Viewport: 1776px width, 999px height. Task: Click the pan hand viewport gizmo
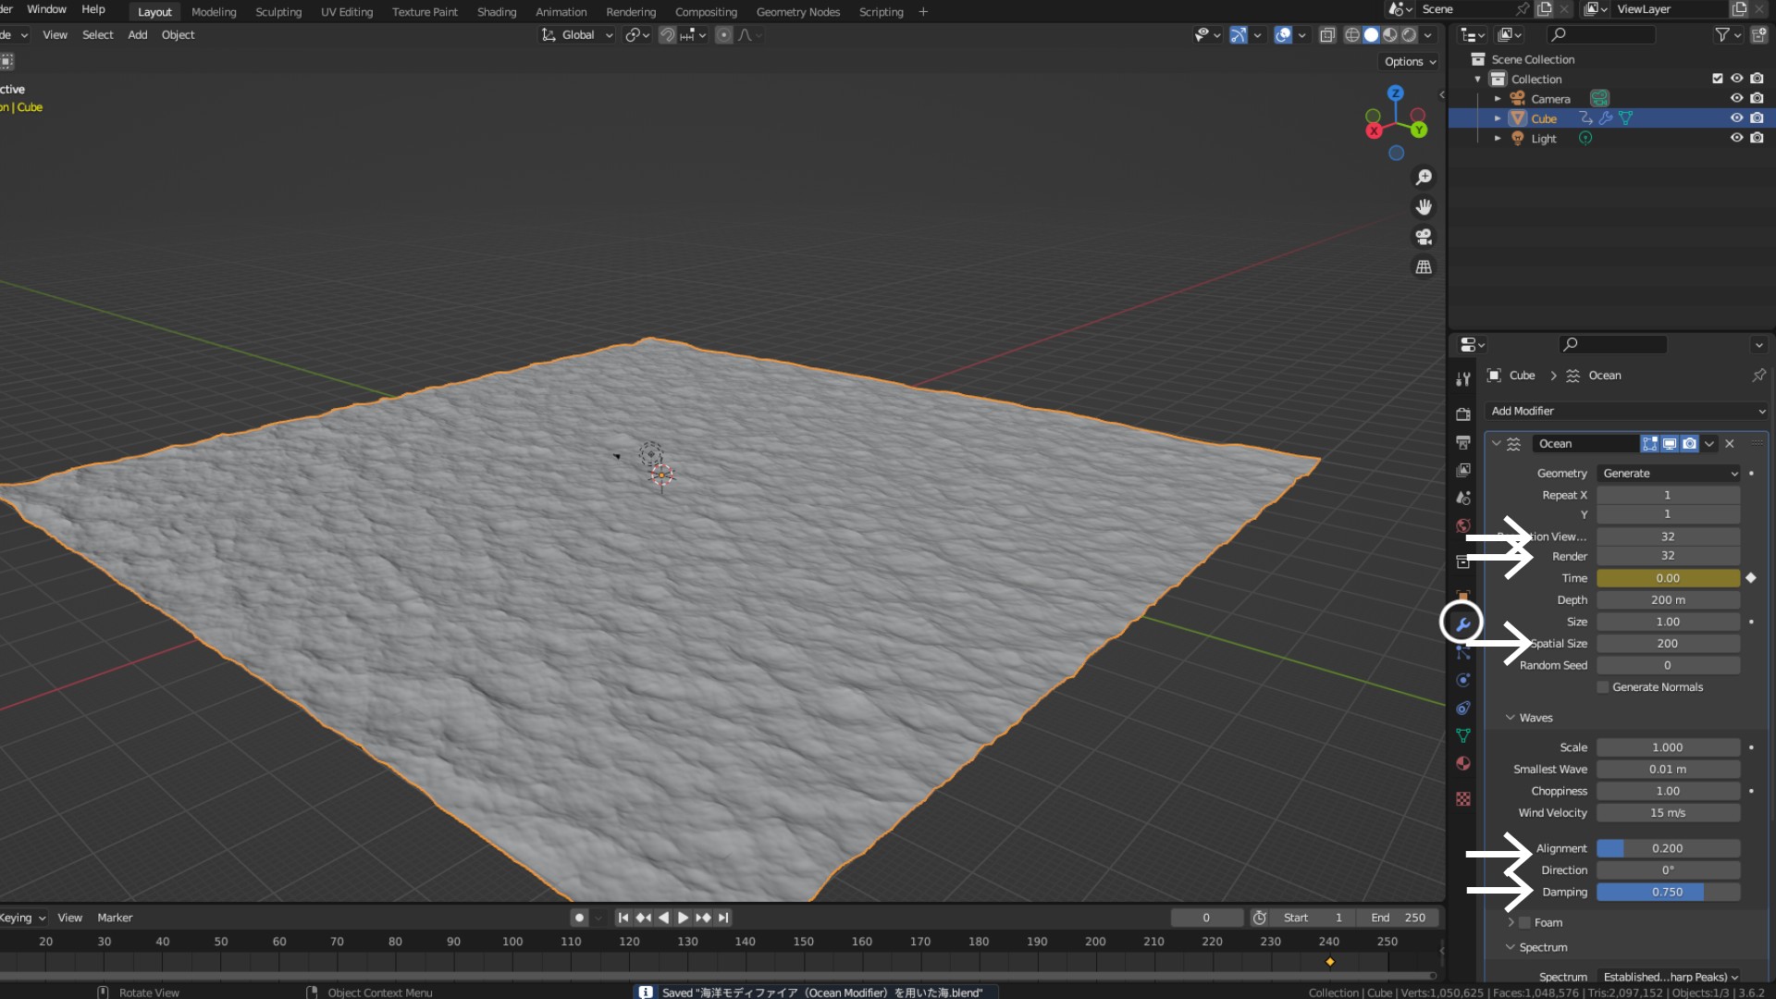1424,207
